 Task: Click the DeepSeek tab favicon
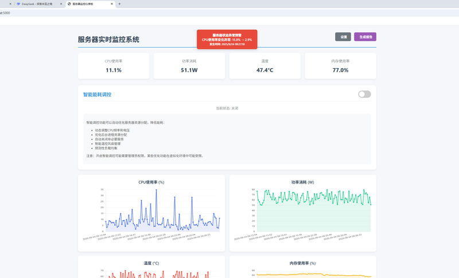(x=18, y=4)
